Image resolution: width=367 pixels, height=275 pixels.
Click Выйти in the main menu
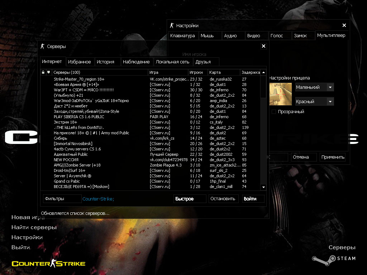coord(20,247)
